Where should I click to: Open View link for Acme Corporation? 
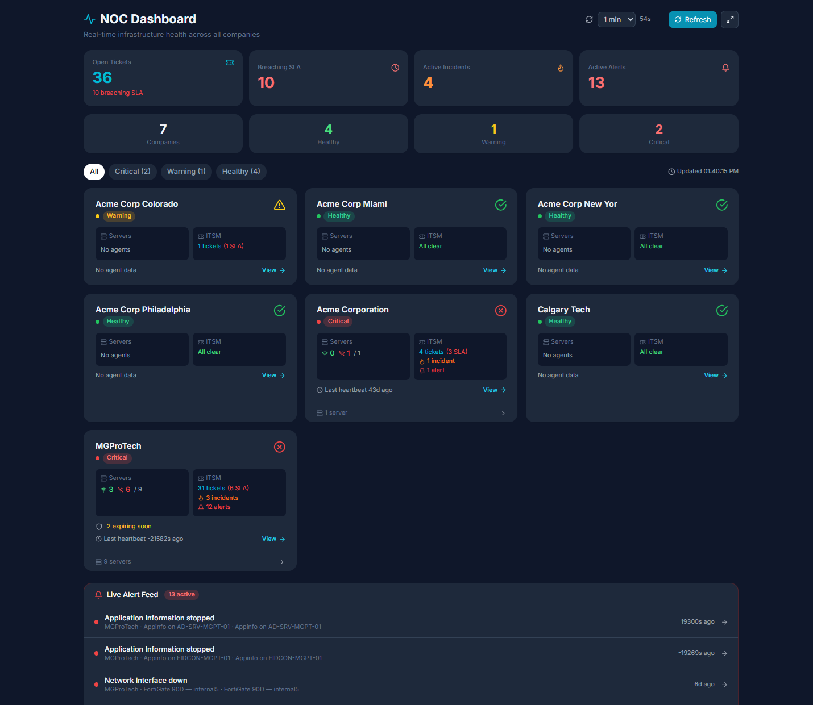coord(495,390)
